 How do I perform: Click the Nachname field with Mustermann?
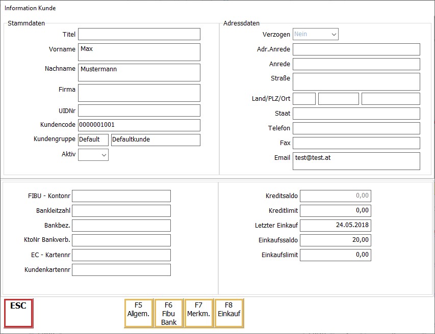pyautogui.click(x=139, y=72)
